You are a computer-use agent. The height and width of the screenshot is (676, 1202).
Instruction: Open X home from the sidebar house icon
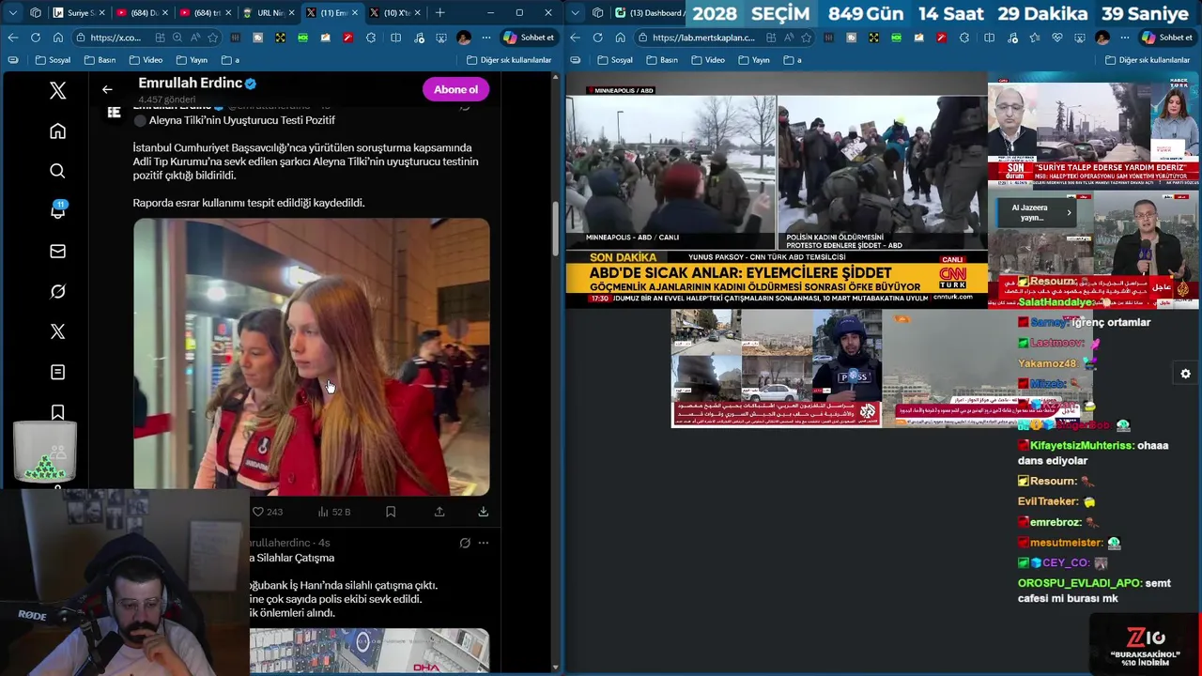57,131
